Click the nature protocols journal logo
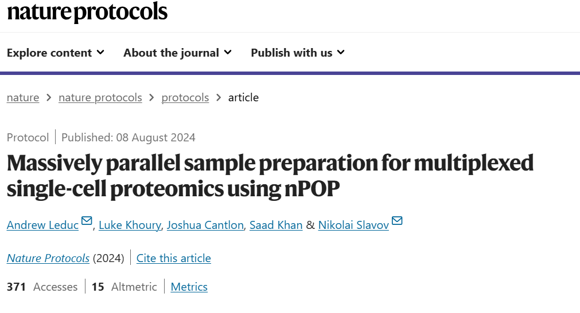The width and height of the screenshot is (580, 313). [87, 11]
